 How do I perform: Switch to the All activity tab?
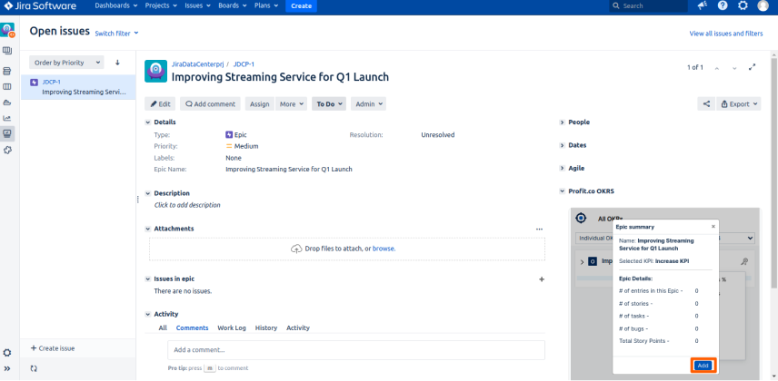163,328
